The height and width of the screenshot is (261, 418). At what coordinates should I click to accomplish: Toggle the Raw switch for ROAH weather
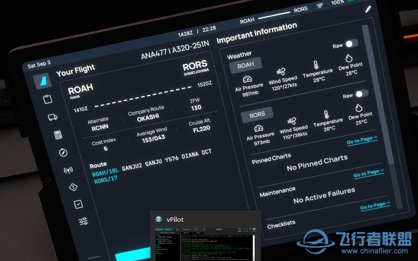[x=351, y=44]
